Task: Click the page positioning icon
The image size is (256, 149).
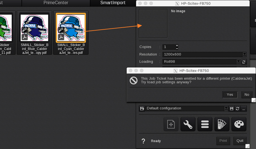Action: [171, 124]
